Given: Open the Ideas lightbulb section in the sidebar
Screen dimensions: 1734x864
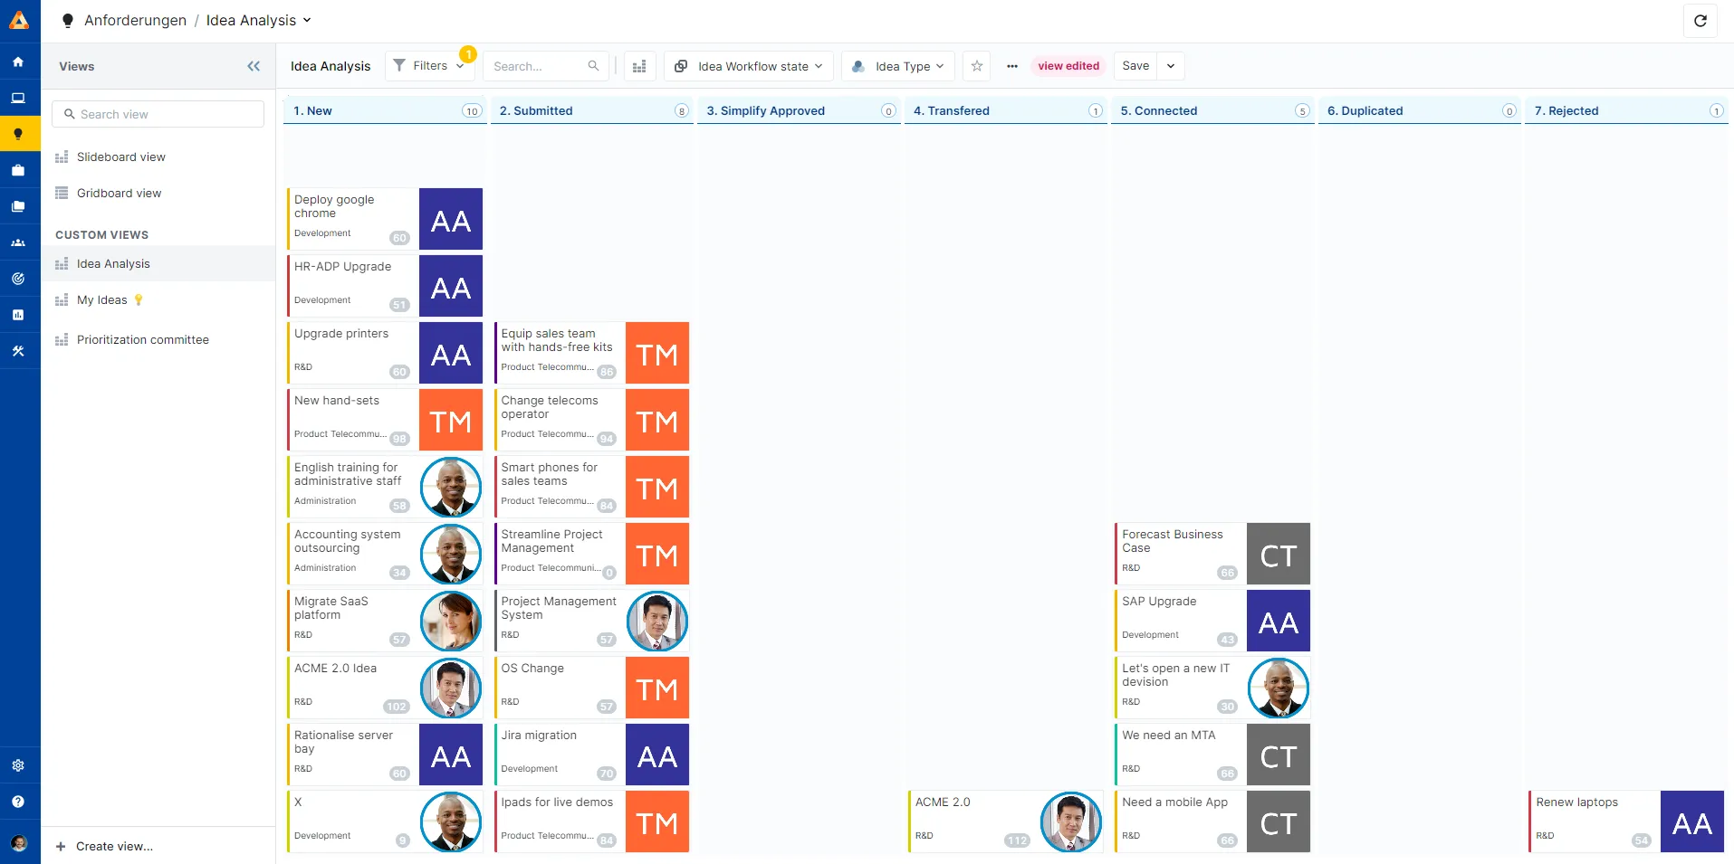Looking at the screenshot, I should coord(18,133).
